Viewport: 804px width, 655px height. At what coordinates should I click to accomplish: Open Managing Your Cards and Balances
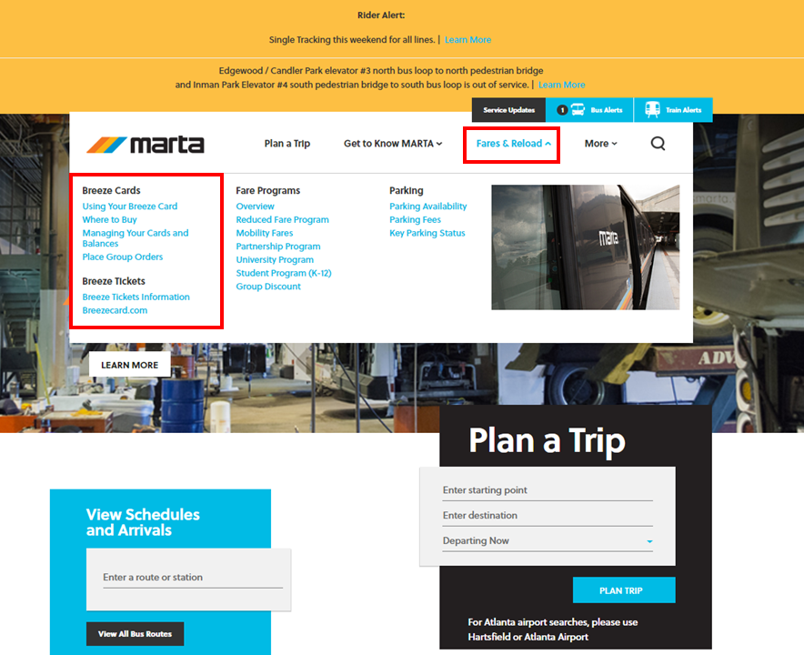[136, 238]
